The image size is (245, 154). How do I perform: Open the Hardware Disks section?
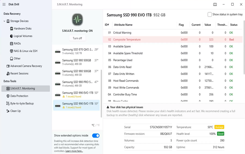(x=23, y=29)
